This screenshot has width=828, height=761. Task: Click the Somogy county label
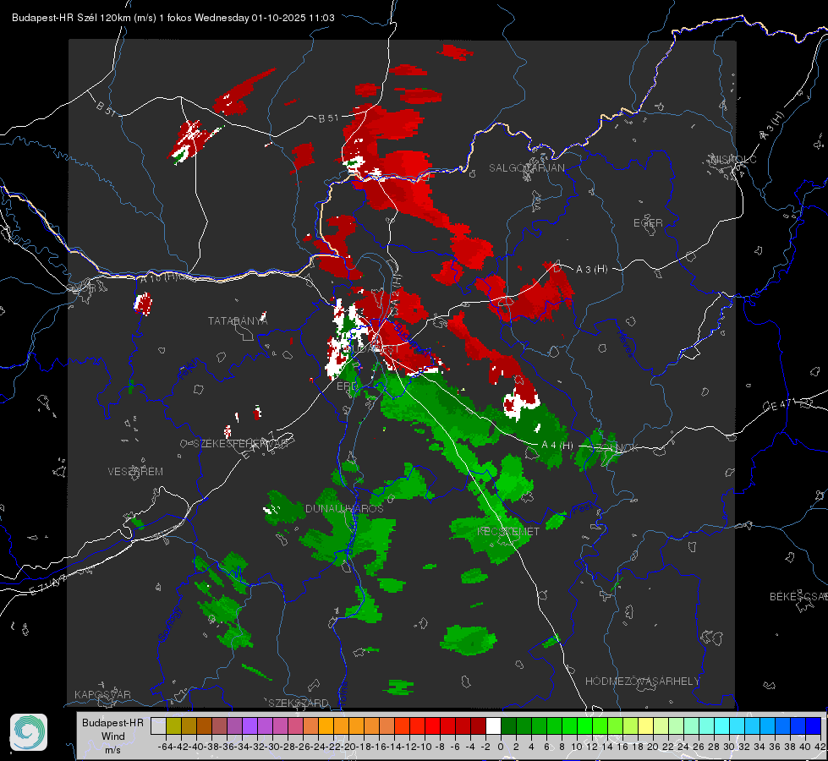tap(170, 624)
